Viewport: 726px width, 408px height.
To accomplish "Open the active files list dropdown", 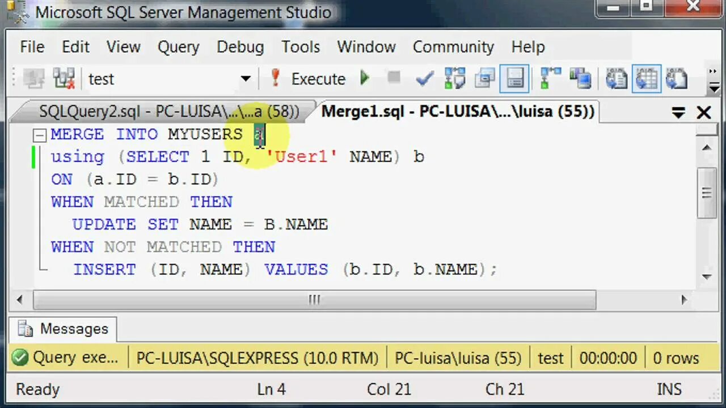I will click(678, 113).
